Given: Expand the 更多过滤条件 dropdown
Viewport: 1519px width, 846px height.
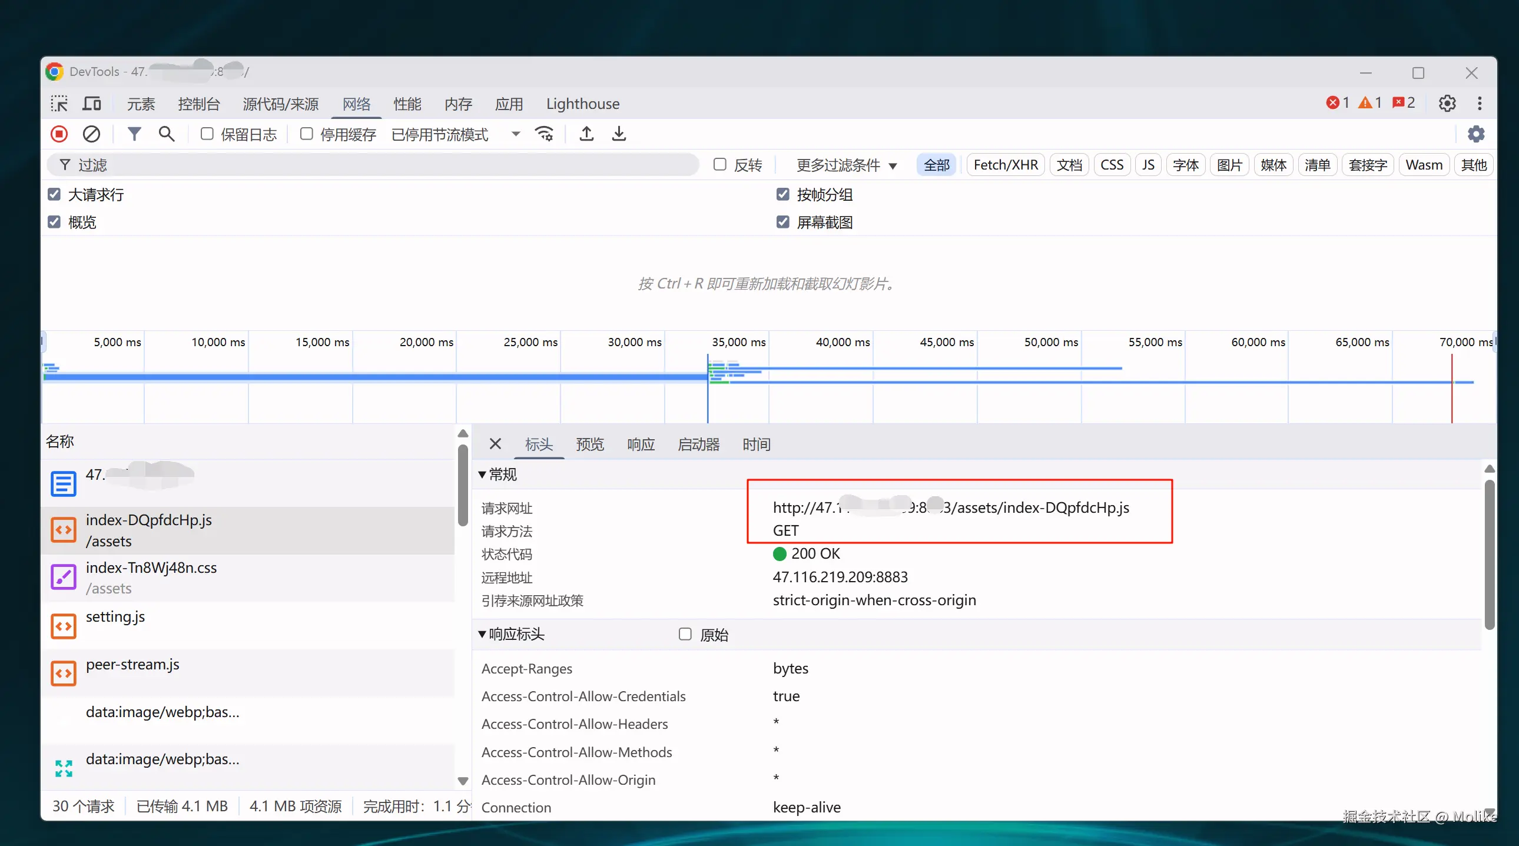Looking at the screenshot, I should coord(846,165).
